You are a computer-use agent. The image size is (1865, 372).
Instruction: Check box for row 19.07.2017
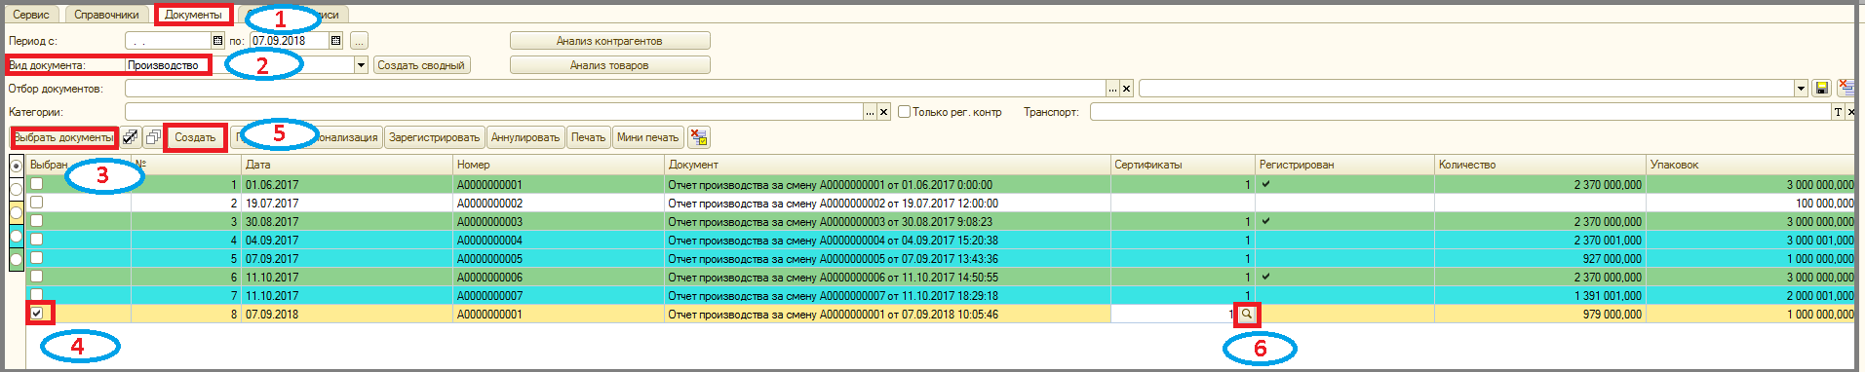pyautogui.click(x=36, y=203)
